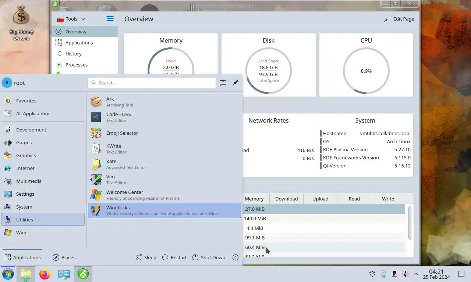Open Processes page in System Monitor
The width and height of the screenshot is (471, 282).
coord(85,65)
